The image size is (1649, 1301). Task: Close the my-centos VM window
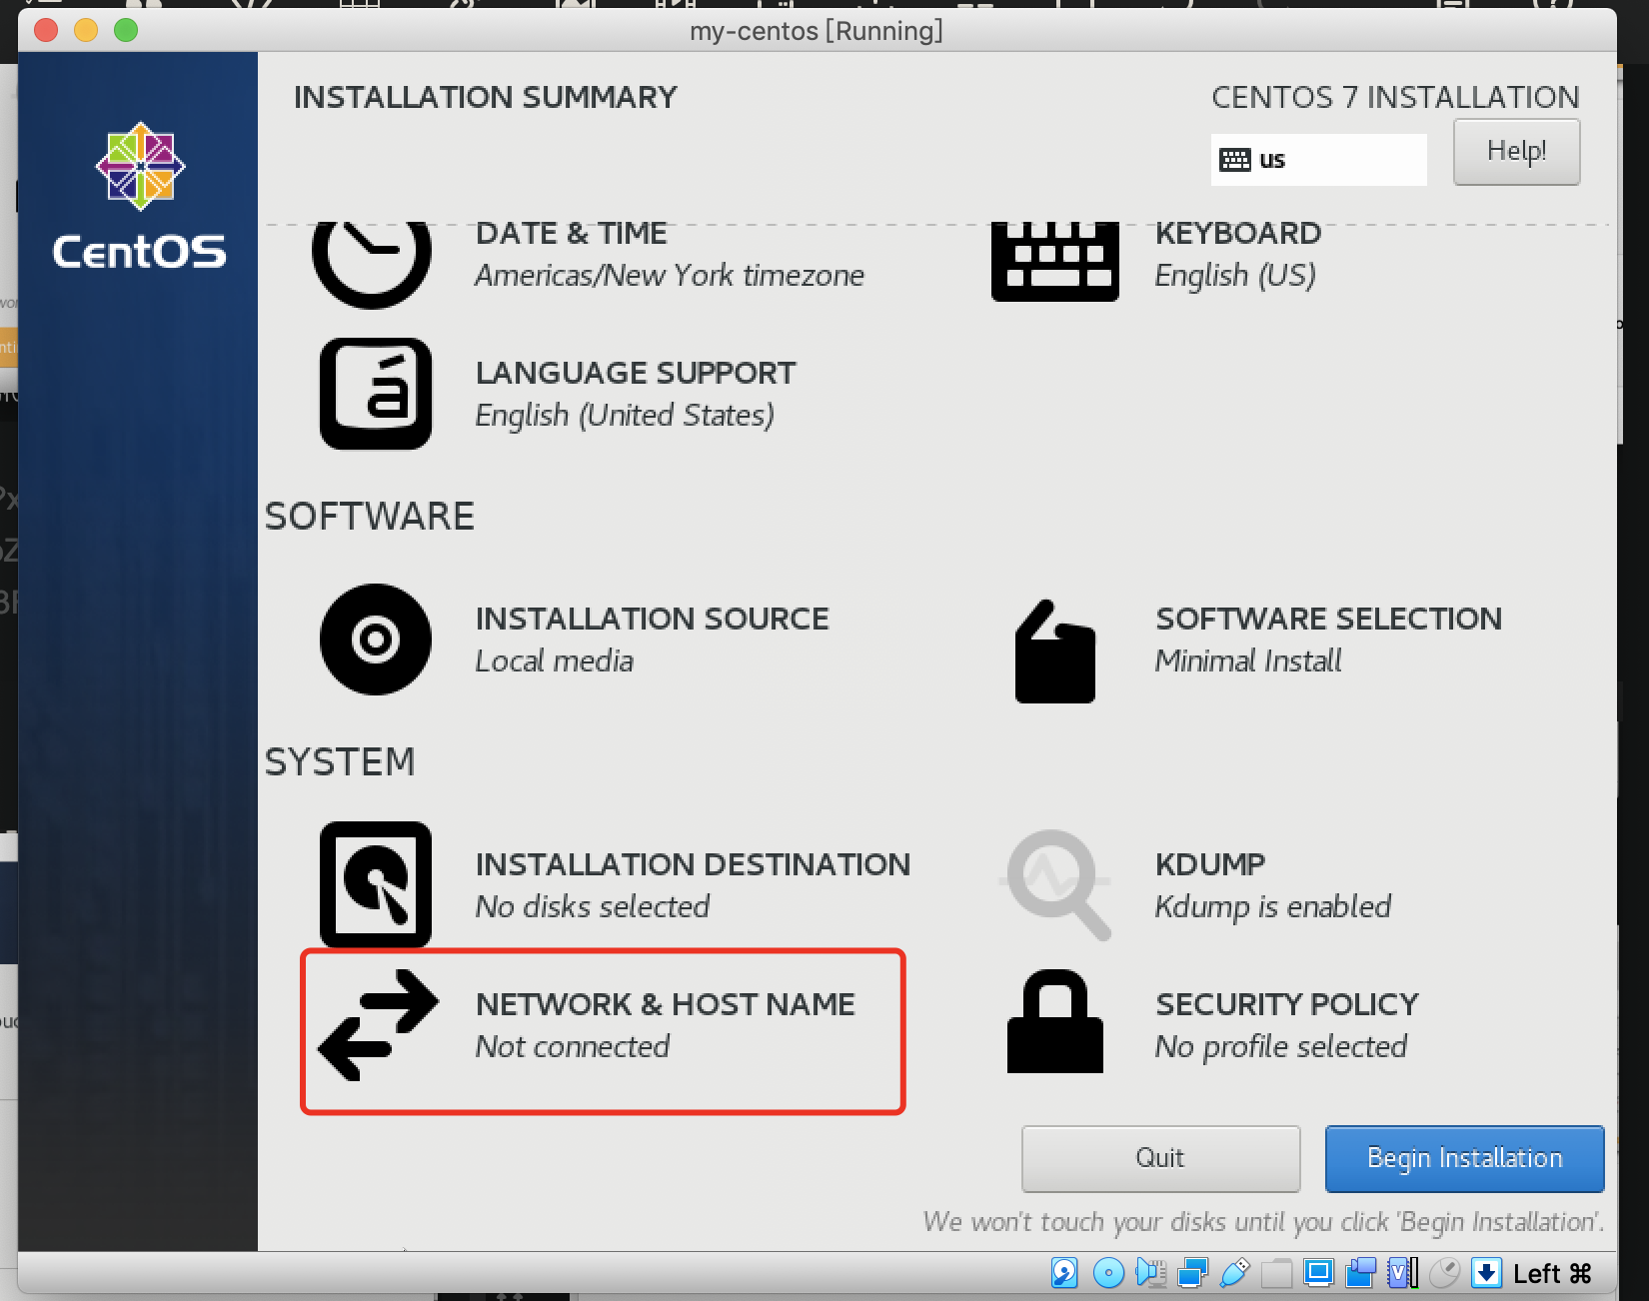pyautogui.click(x=45, y=31)
